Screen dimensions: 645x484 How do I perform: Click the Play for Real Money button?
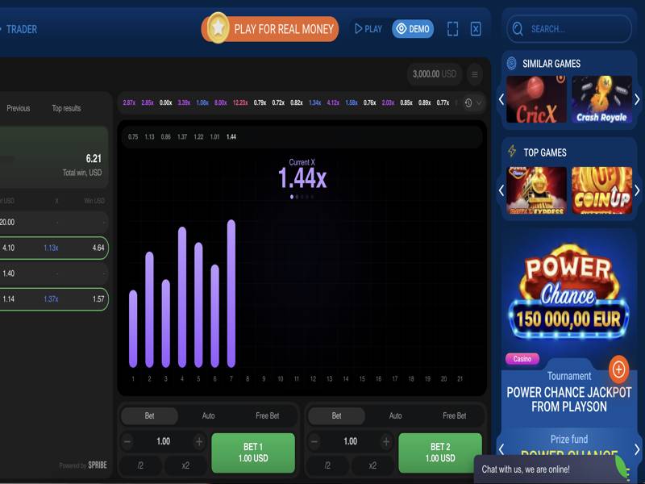point(270,29)
